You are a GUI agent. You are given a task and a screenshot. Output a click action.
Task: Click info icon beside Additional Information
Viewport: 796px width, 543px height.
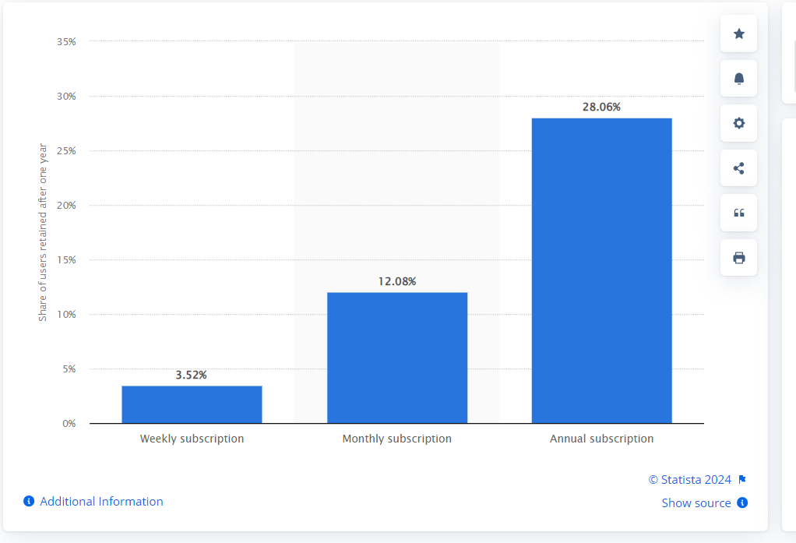coord(29,502)
